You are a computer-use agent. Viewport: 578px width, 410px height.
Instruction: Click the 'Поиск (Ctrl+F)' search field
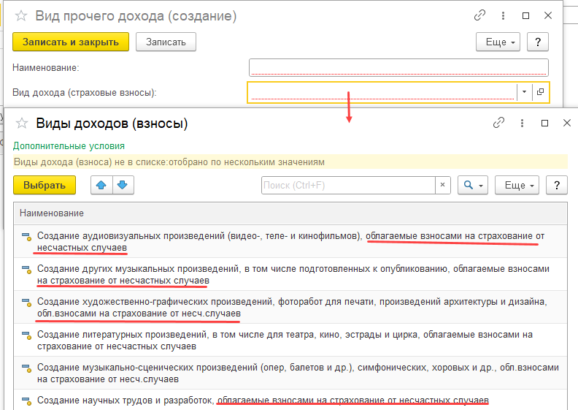point(348,185)
